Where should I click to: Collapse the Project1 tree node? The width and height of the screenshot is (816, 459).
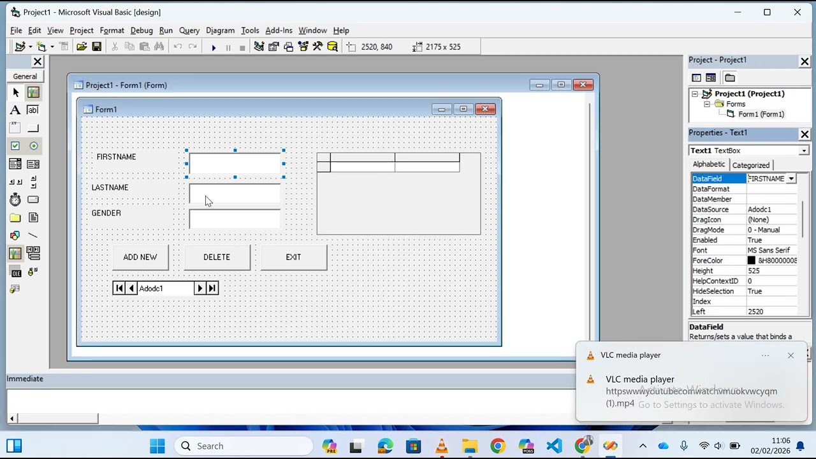[695, 94]
